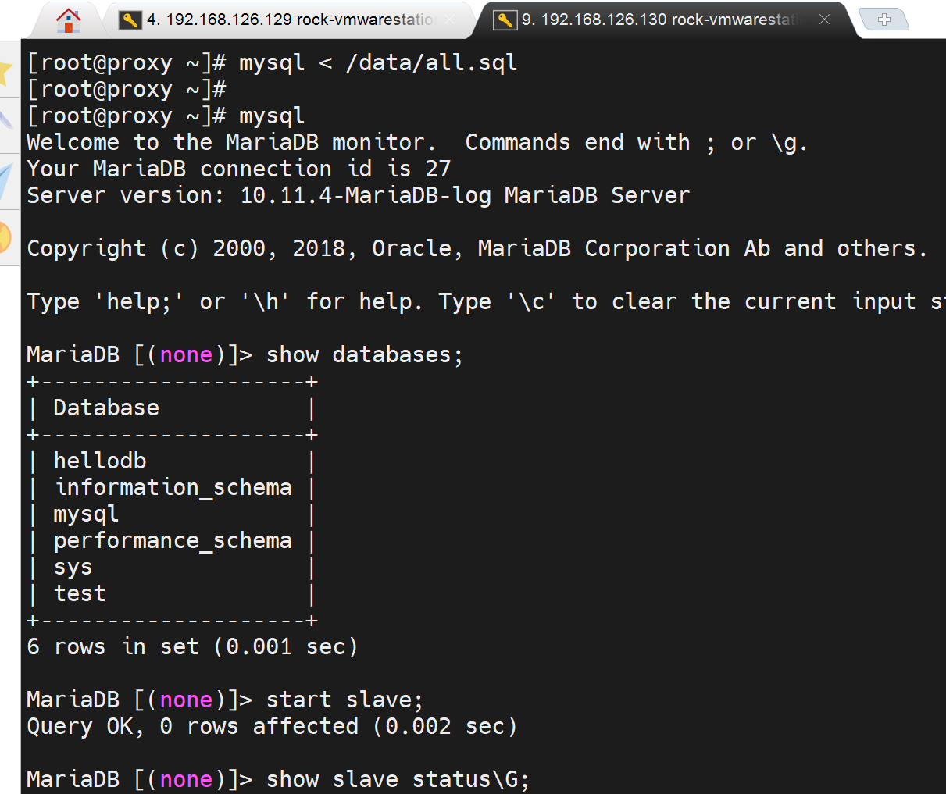Viewport: 946px width, 794px height.
Task: Close the 192.168.126.130 session tab
Action: point(824,20)
